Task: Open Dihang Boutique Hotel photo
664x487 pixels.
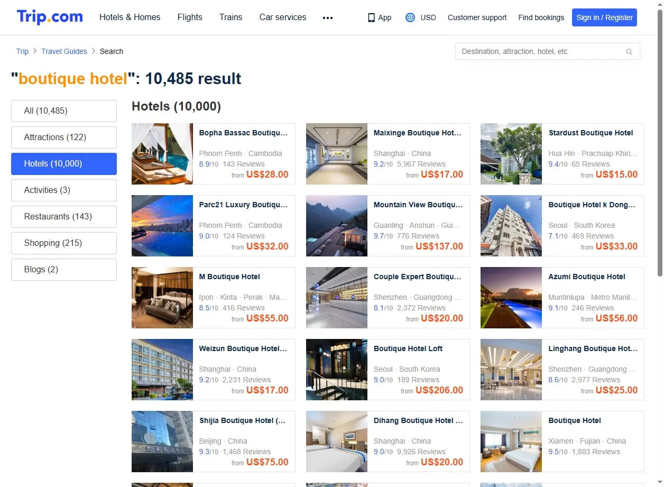Action: click(337, 442)
